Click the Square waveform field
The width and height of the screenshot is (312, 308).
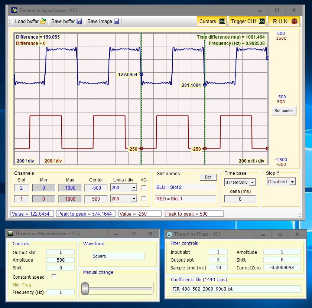pos(118,256)
